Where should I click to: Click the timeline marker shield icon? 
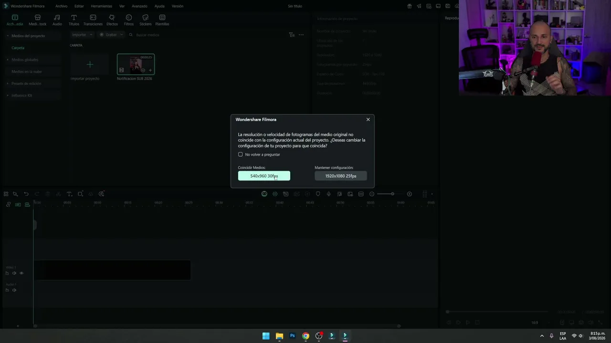[318, 194]
